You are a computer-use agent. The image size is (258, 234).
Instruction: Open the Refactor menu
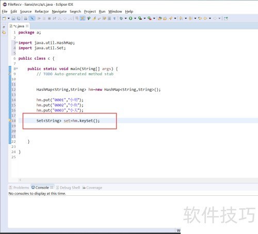click(42, 11)
